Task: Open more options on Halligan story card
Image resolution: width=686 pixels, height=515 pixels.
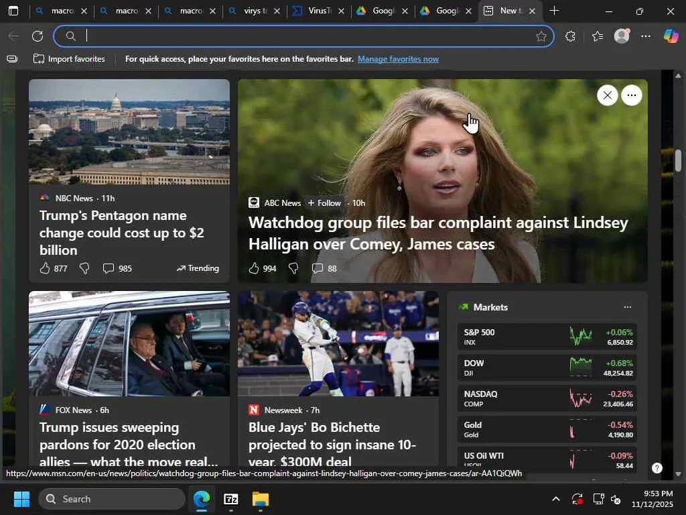Action: (631, 95)
